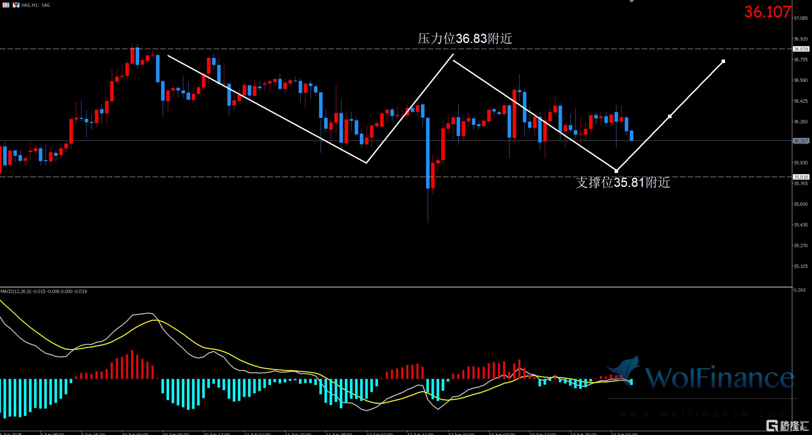Select the trendline start handle near support 35.81

(616, 171)
